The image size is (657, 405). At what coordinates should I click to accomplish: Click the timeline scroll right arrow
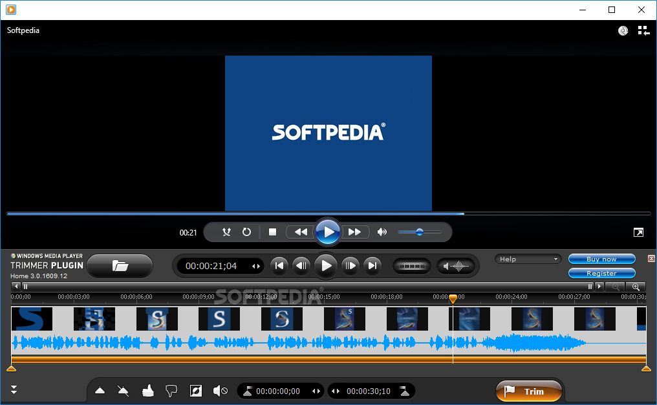[599, 287]
